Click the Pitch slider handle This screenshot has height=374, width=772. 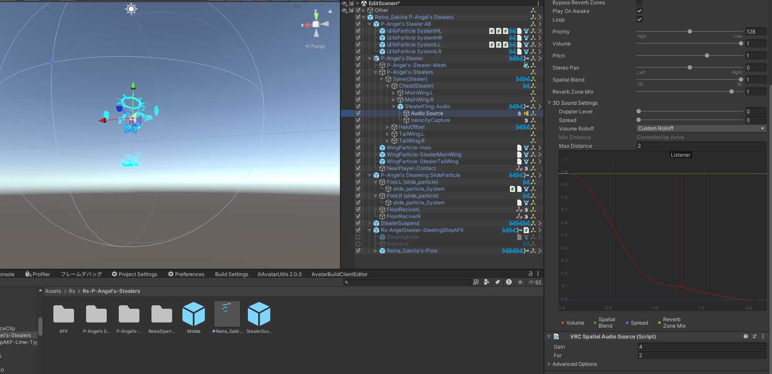pyautogui.click(x=707, y=55)
